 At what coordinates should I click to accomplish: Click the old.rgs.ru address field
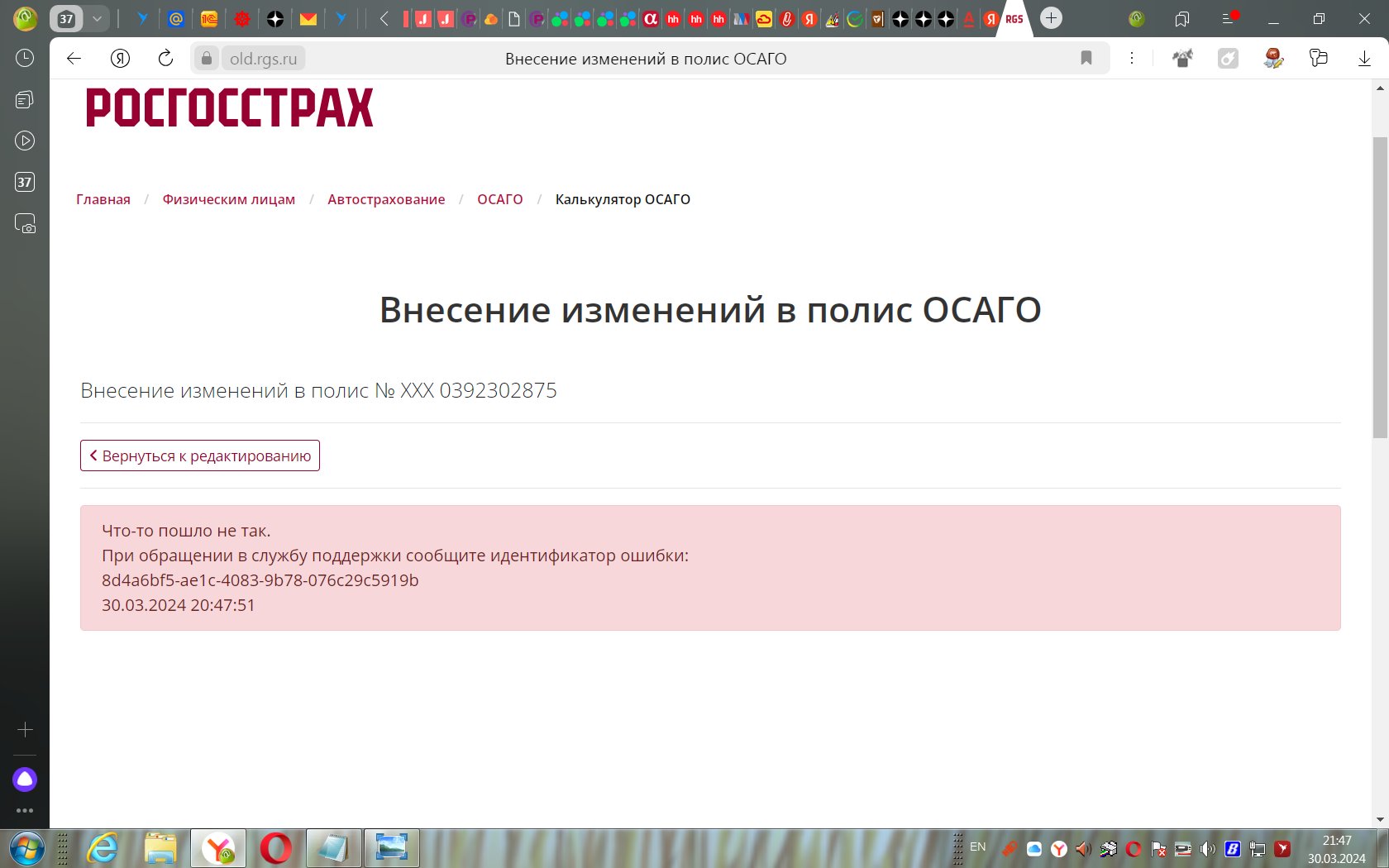coord(264,58)
